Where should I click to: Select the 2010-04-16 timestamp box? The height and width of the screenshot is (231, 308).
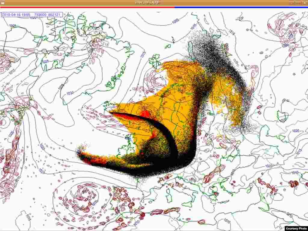coord(15,14)
